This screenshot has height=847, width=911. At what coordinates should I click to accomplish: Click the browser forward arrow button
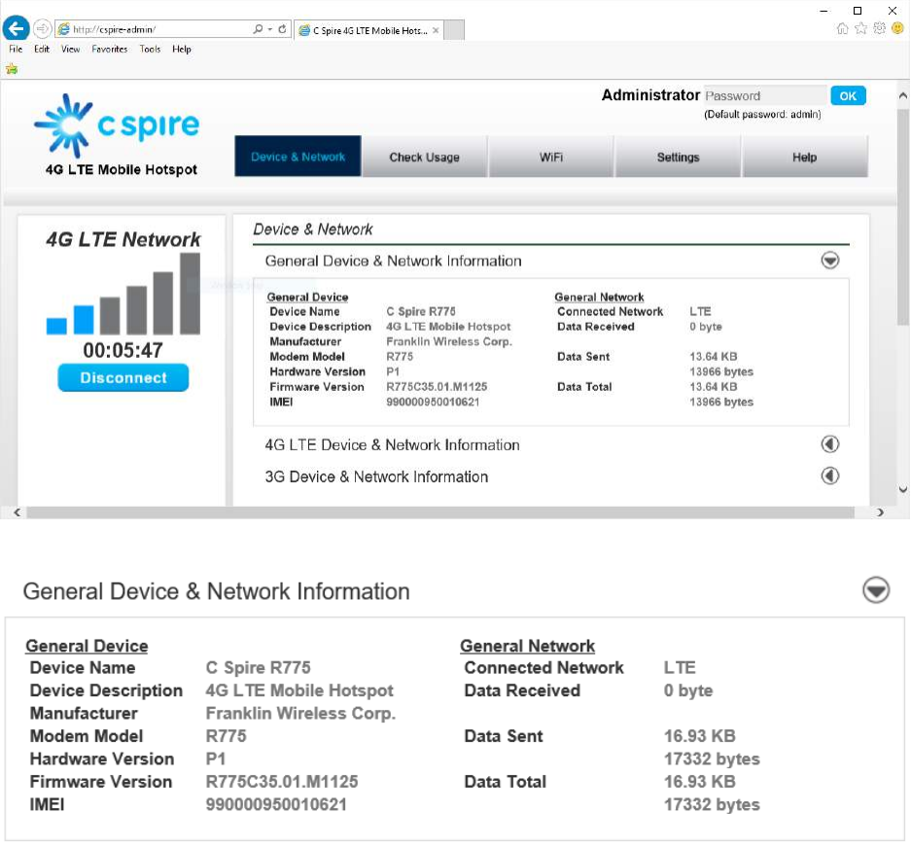(x=42, y=28)
